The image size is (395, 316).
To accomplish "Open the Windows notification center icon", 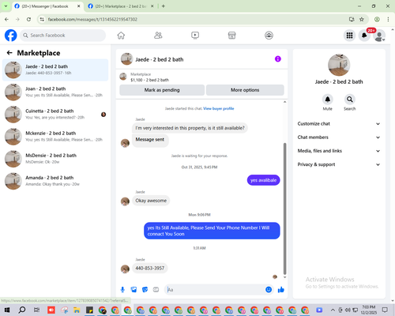I will (385, 310).
